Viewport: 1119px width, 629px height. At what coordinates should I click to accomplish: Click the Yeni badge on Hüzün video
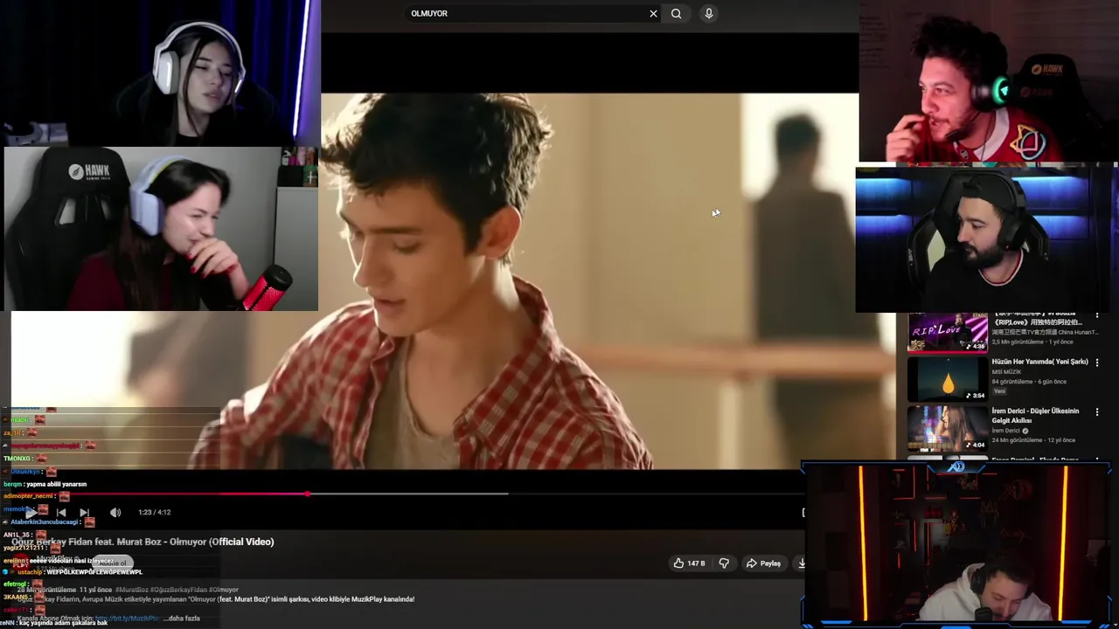(x=999, y=391)
